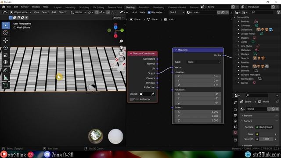Click the Blender logo menu icon
Viewport: 281px width, 158px height.
pyautogui.click(x=4, y=7)
